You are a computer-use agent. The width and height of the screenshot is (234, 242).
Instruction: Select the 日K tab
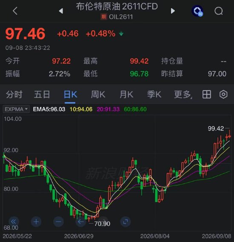(x=70, y=94)
